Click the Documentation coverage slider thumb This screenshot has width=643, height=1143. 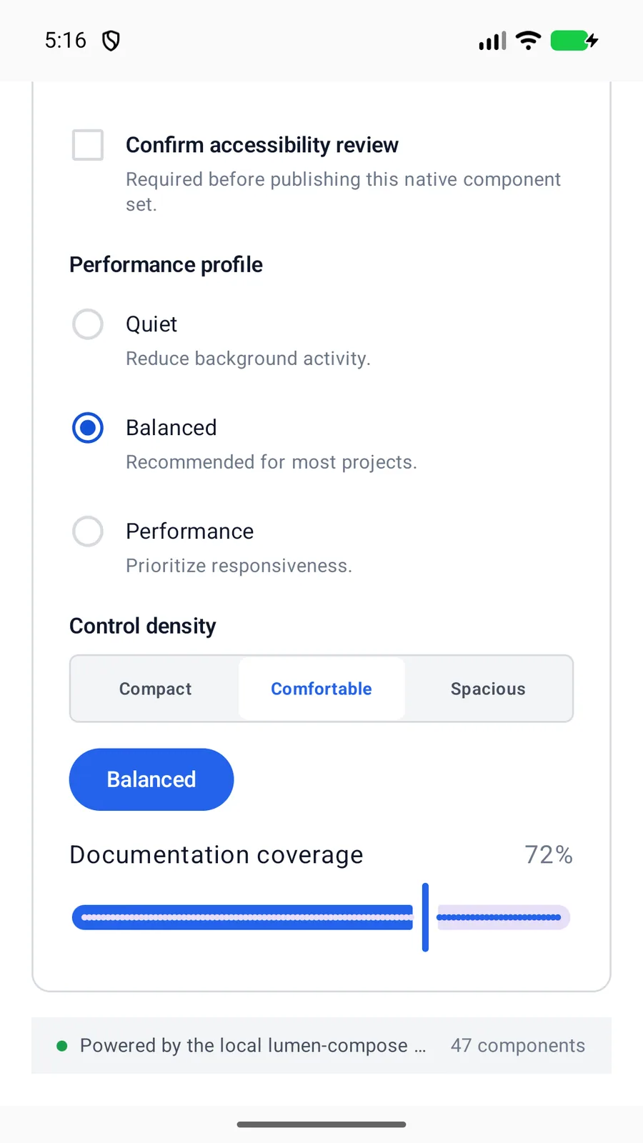425,917
